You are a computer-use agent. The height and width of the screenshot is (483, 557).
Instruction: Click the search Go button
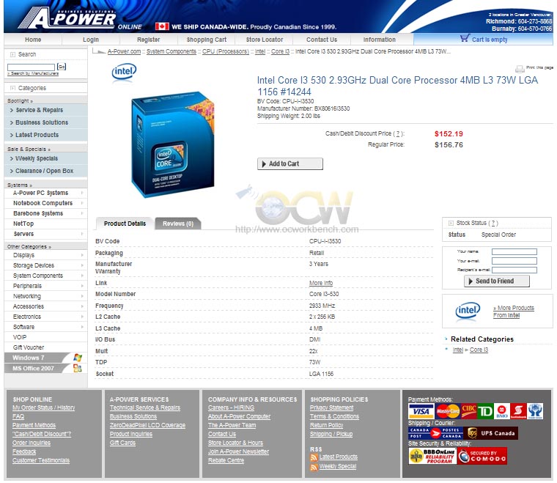(x=62, y=67)
